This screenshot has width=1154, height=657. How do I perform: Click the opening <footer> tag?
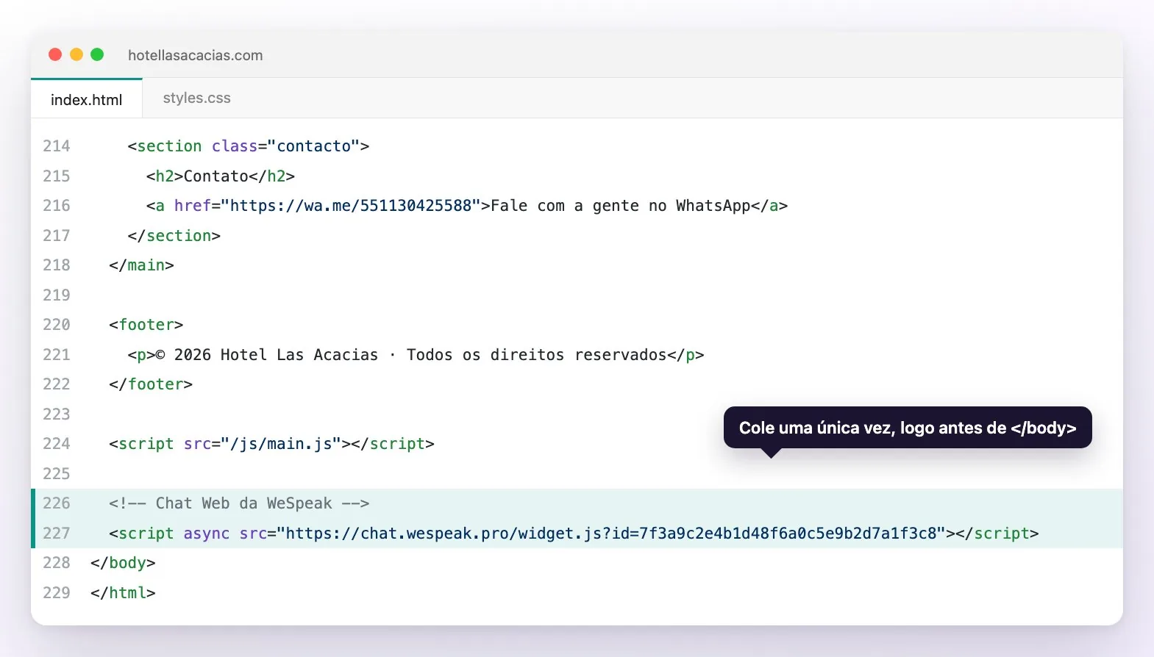146,325
